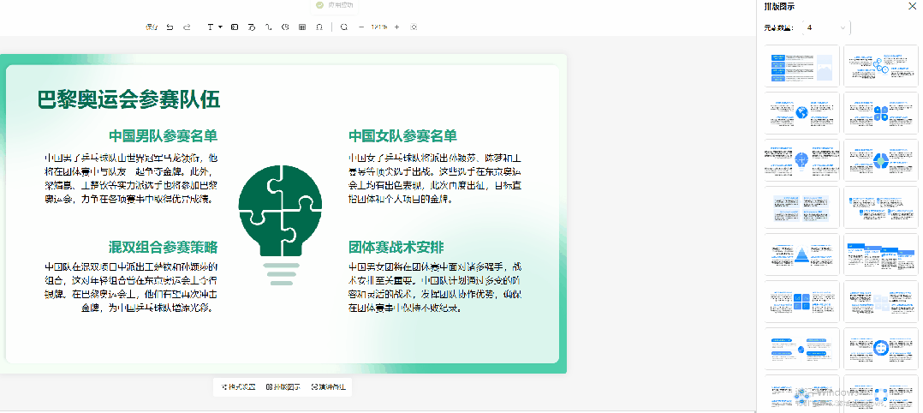Screen dimensions: 923x413
Task: Select heading 混双组合参赛策略
Action: 163,246
